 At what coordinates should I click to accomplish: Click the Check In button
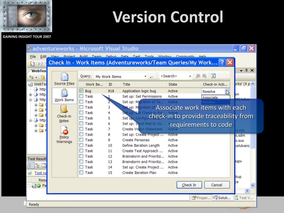[189, 185]
